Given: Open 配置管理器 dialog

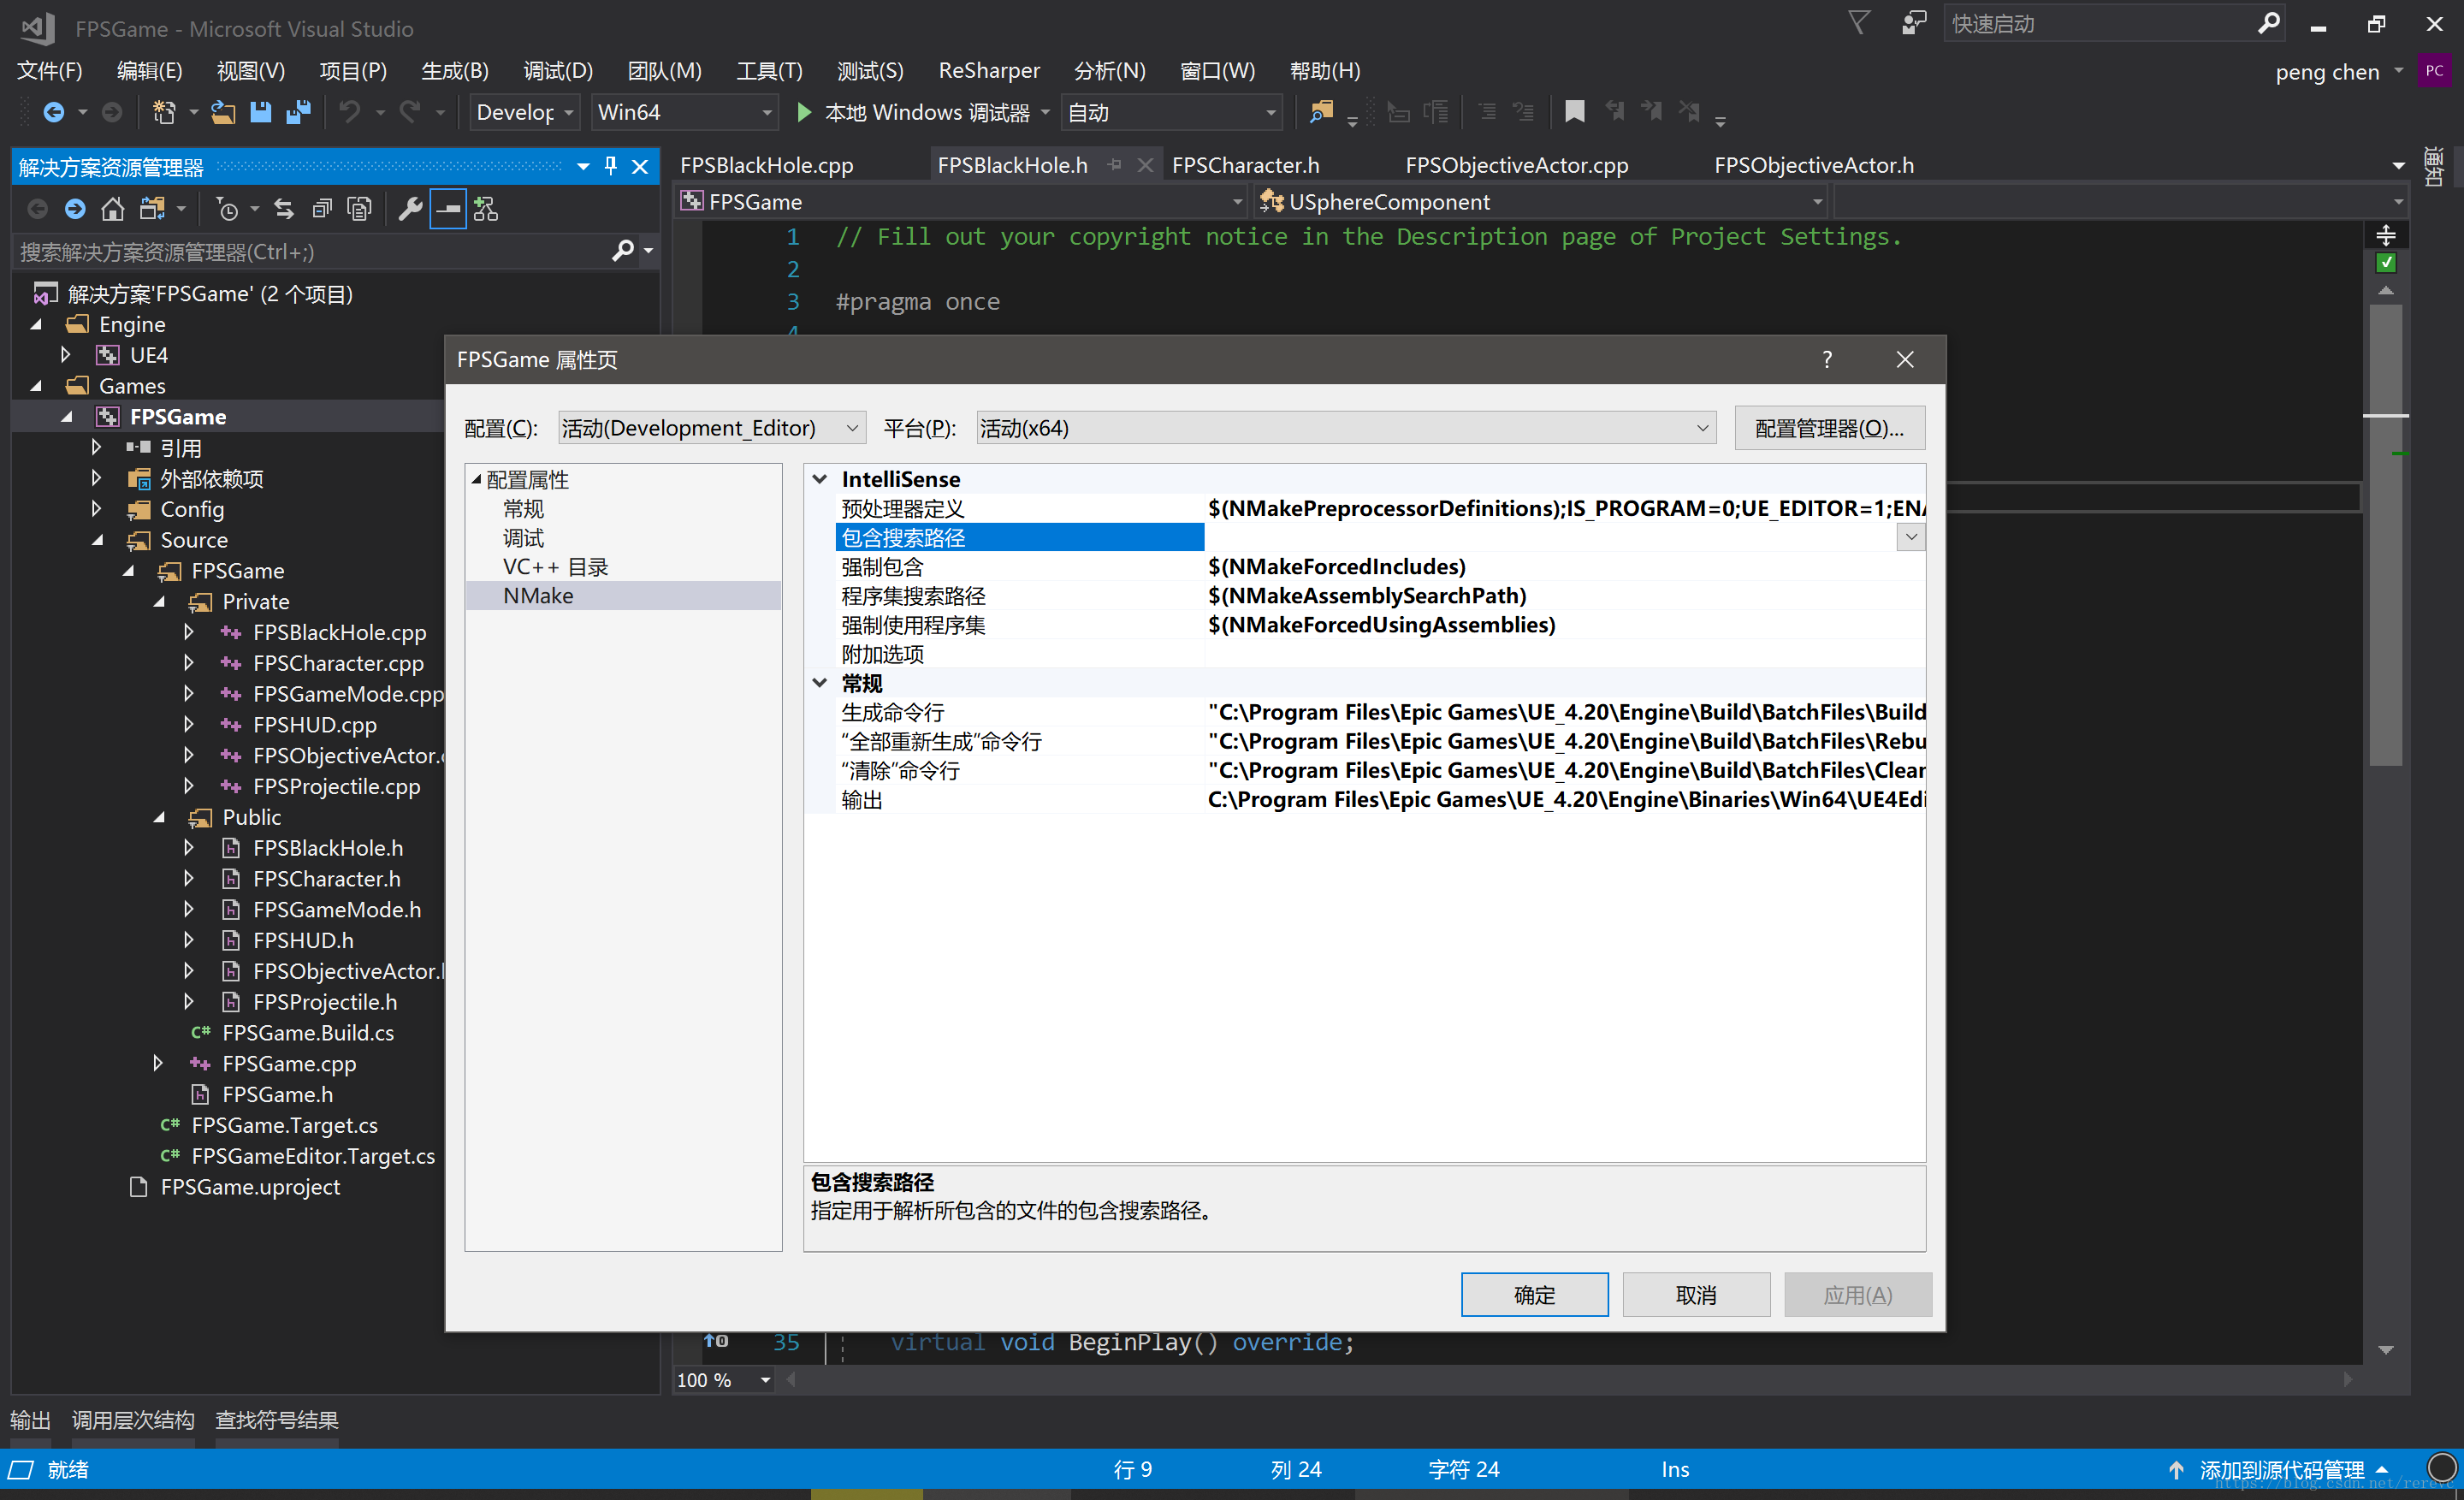Looking at the screenshot, I should pos(1830,428).
